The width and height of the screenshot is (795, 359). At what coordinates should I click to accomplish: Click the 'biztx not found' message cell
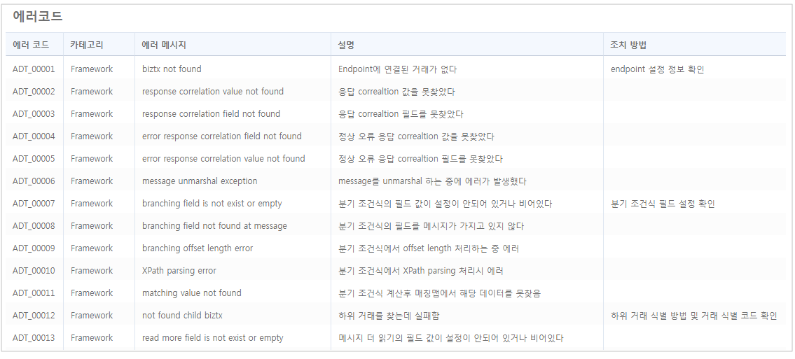click(172, 69)
